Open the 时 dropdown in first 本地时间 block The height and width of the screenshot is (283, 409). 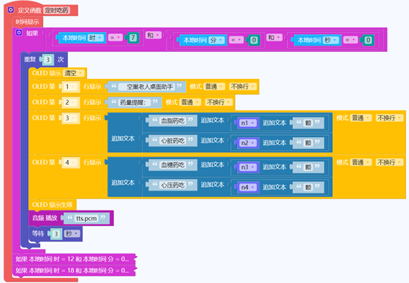[96, 38]
